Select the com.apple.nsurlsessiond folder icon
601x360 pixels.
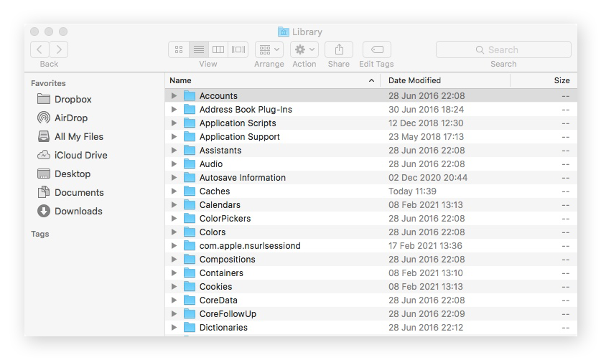point(190,245)
